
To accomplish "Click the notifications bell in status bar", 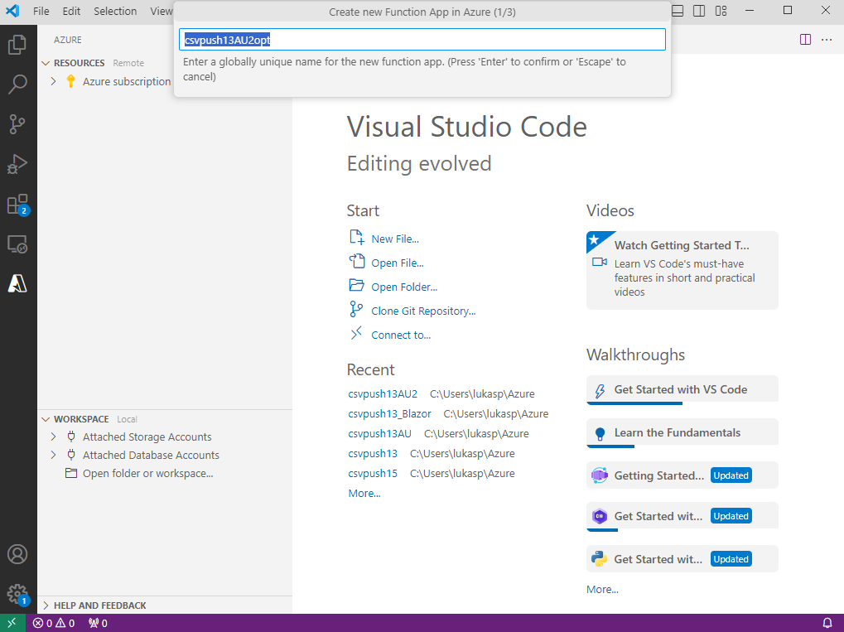I will [827, 623].
